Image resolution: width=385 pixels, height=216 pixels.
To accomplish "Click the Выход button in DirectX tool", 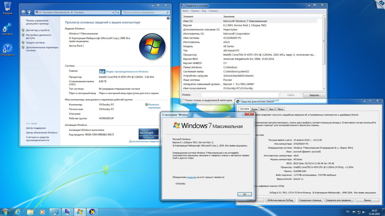I will pyautogui.click(x=367, y=200).
